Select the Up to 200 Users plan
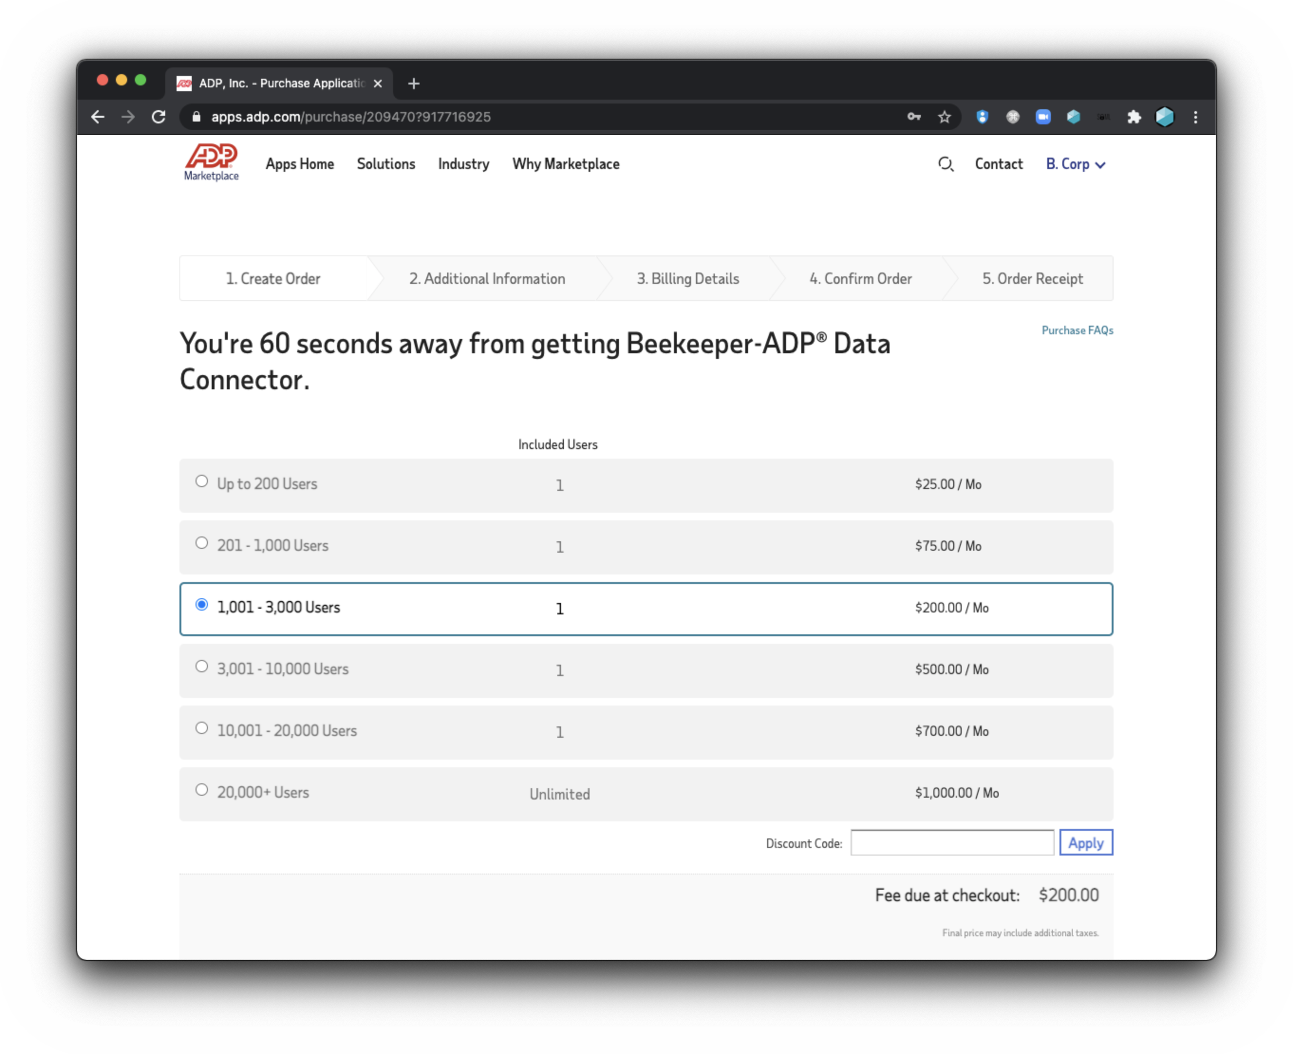Image resolution: width=1293 pixels, height=1054 pixels. (202, 481)
